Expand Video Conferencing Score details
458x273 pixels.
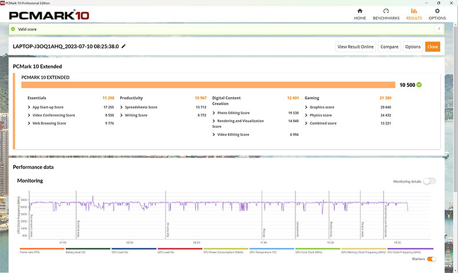click(29, 115)
